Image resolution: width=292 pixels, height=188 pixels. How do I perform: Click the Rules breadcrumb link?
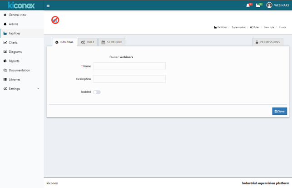pos(255,27)
